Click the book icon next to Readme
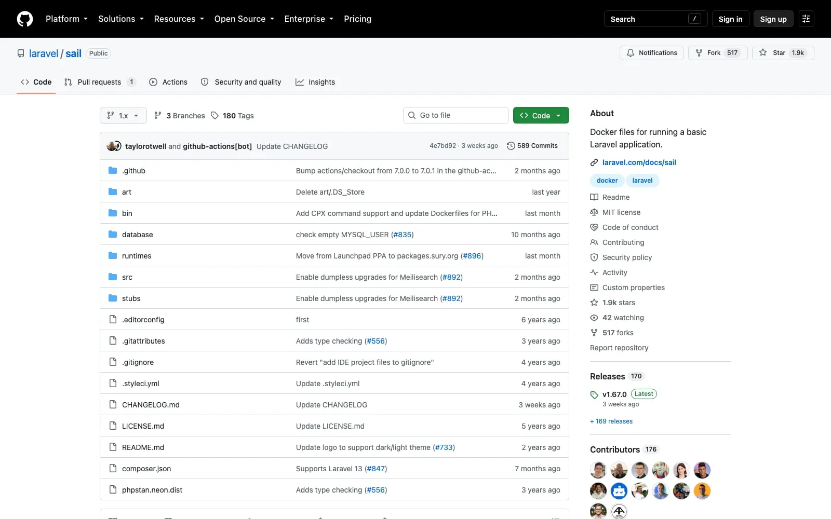The image size is (831, 519). [x=594, y=197]
